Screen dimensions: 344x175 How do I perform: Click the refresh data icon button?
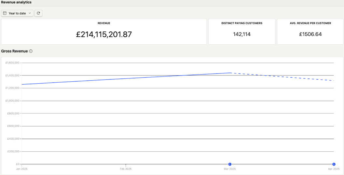(38, 13)
